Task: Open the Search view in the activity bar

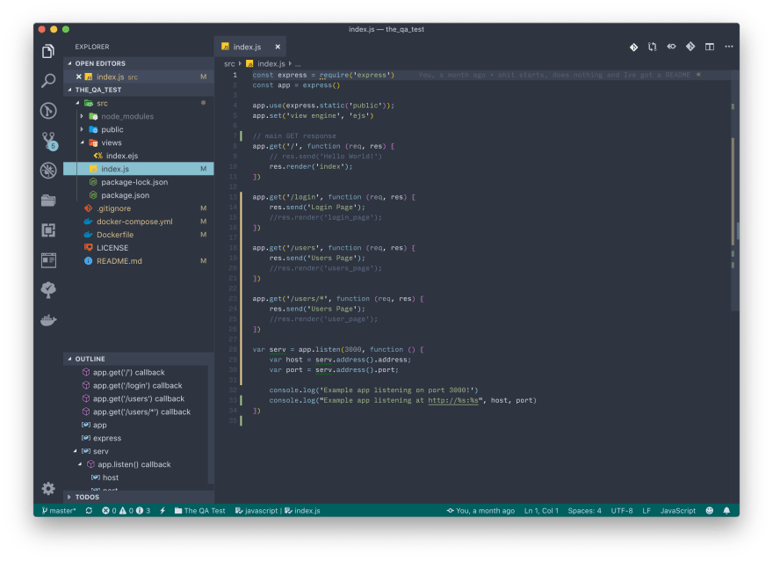Action: point(47,80)
